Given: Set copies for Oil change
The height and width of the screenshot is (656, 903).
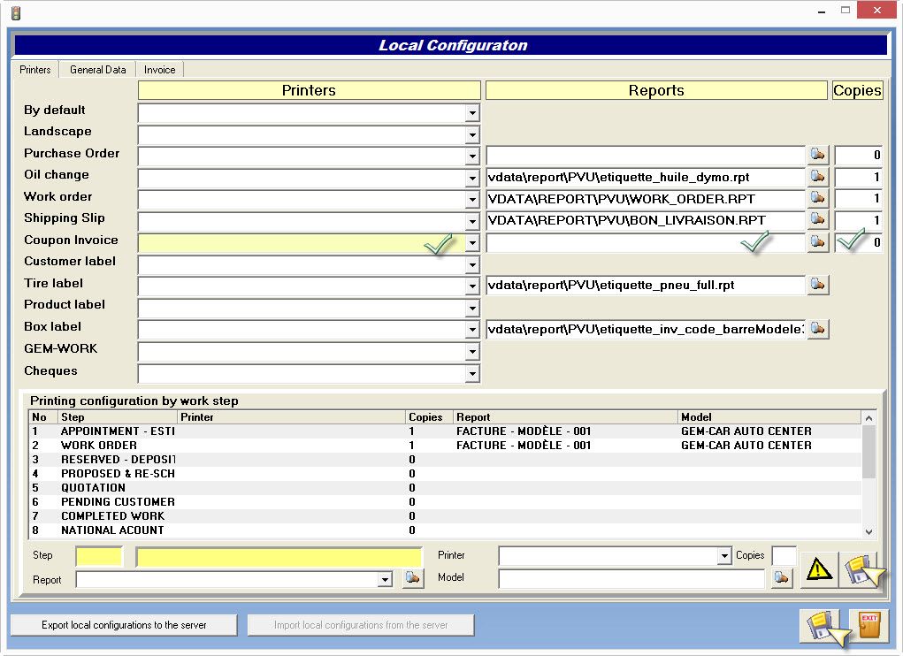Looking at the screenshot, I should click(x=858, y=177).
